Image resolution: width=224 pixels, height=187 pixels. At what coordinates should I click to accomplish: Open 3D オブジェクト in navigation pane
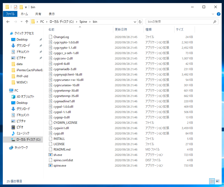coord(25,97)
